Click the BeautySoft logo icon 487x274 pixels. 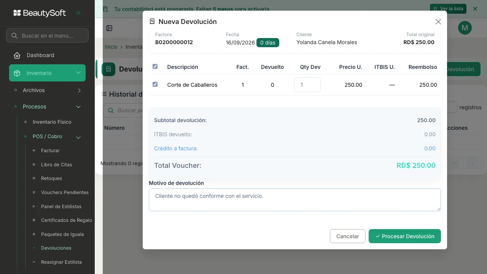[17, 13]
